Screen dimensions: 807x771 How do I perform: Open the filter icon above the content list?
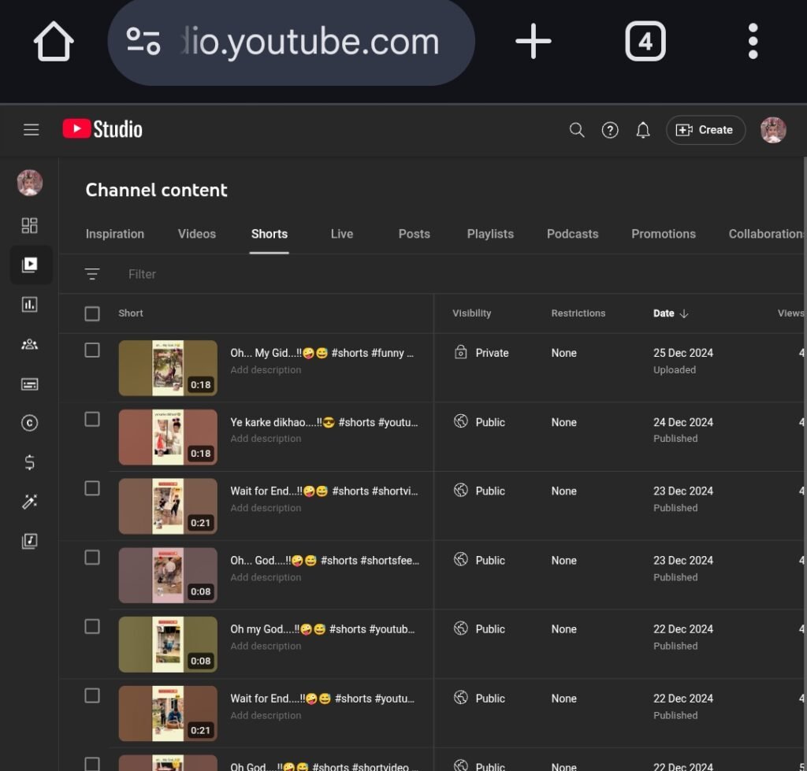(x=92, y=274)
